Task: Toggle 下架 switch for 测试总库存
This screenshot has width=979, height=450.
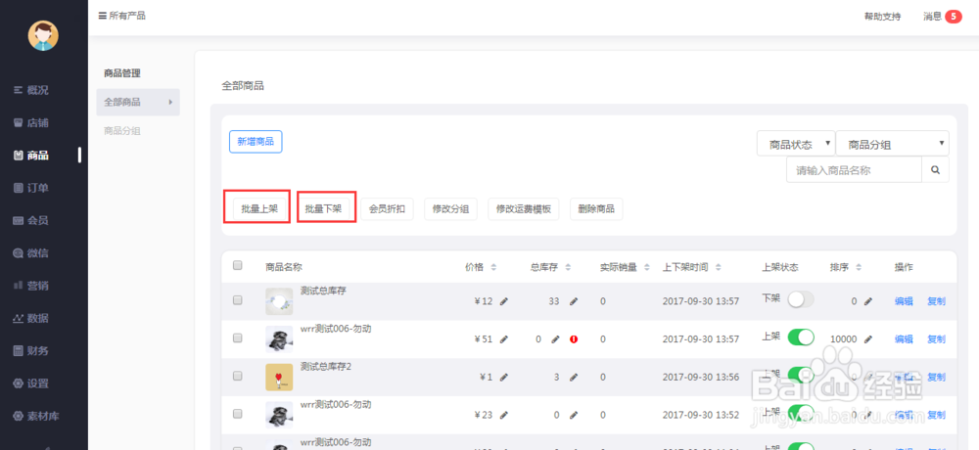Action: 801,299
